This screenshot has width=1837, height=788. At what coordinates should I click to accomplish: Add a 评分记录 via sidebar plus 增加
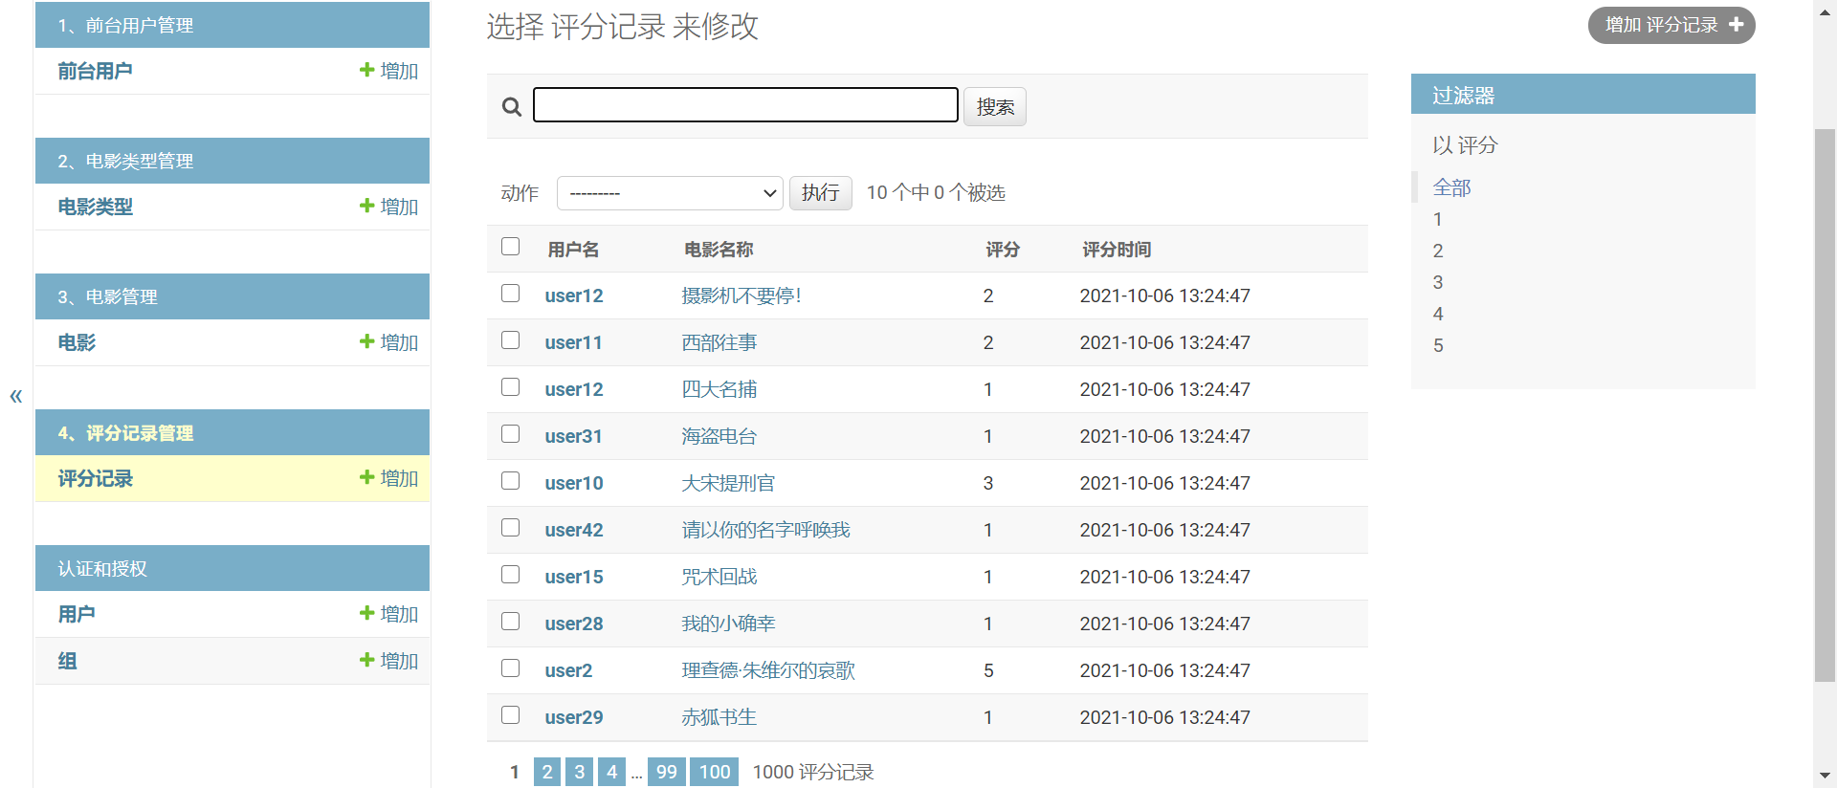tap(388, 478)
